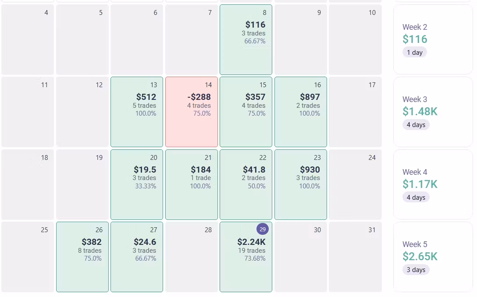Open the Week 2 summary card

[433, 39]
